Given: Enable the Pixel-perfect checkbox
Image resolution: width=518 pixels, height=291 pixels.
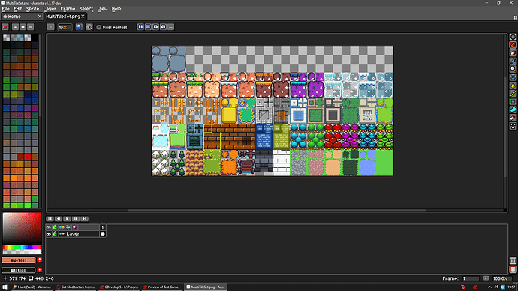Looking at the screenshot, I should [x=98, y=28].
